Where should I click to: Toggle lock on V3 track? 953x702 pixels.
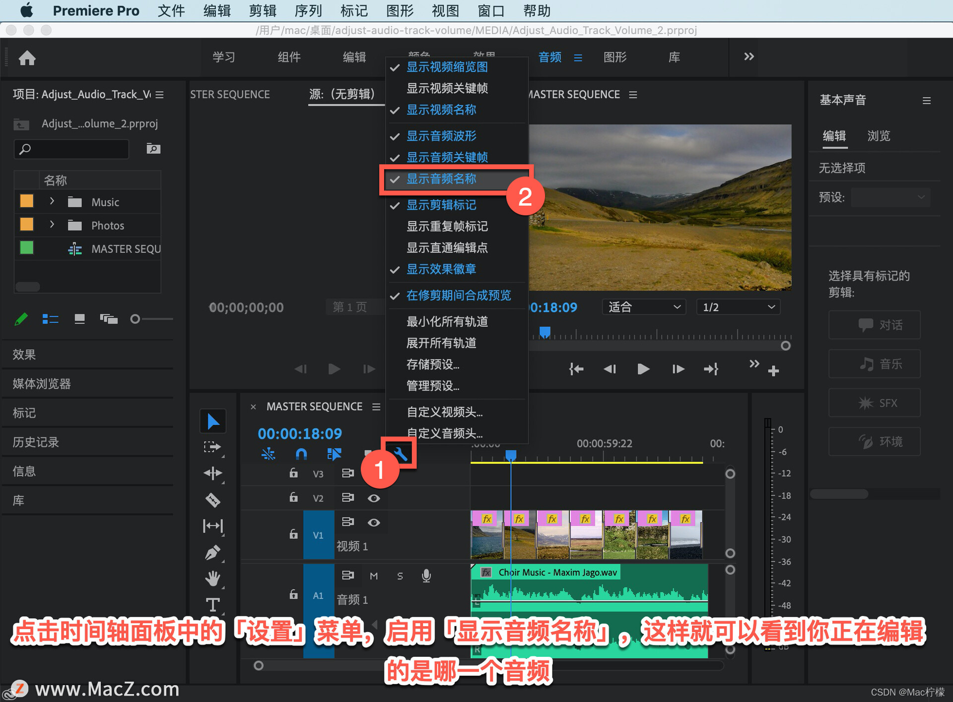click(x=293, y=473)
